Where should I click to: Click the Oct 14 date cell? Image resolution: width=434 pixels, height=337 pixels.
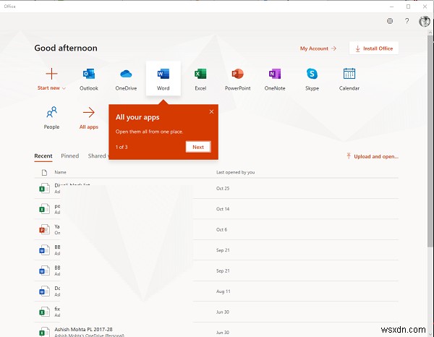pos(223,209)
